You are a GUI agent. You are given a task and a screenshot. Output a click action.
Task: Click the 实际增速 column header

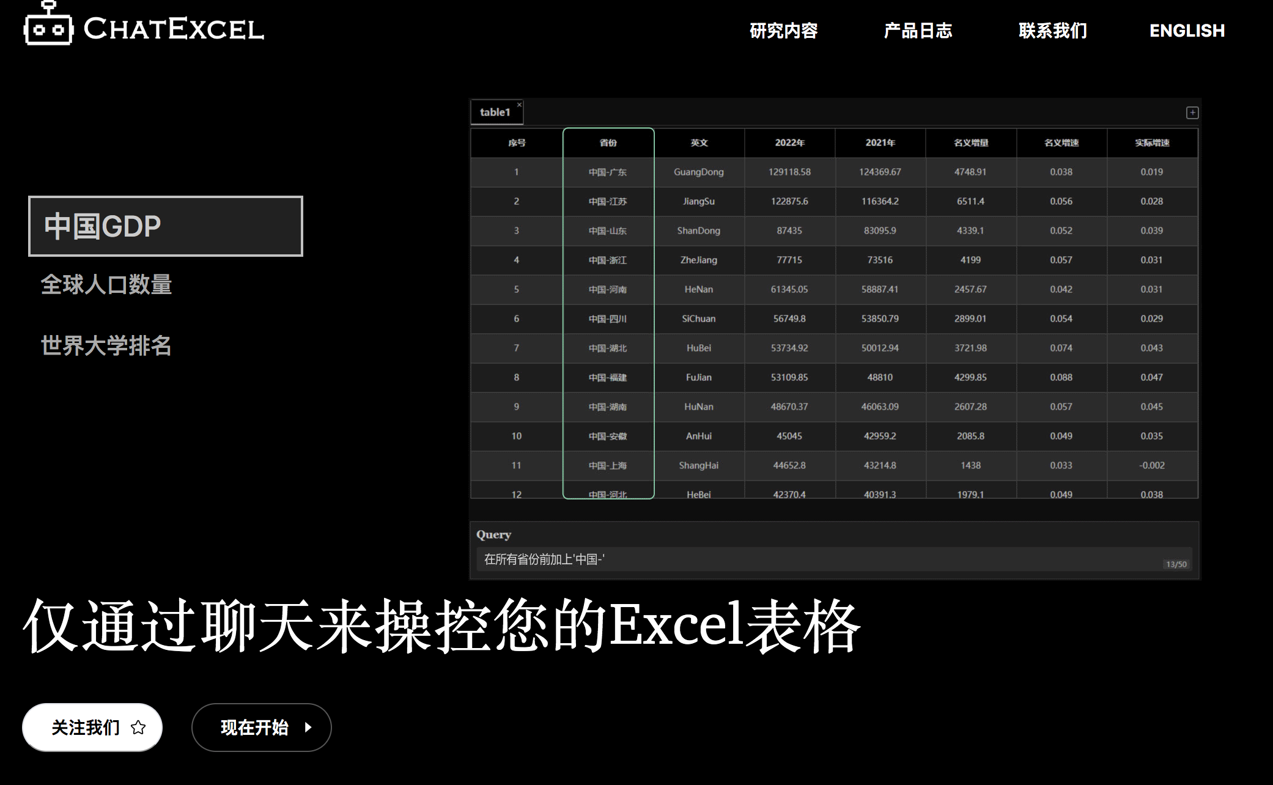click(x=1152, y=143)
